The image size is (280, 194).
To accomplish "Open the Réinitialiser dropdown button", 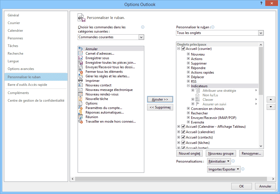I will pos(219,161).
